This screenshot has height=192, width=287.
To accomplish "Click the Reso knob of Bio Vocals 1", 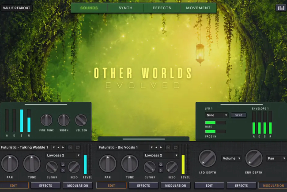I will click(172, 167).
